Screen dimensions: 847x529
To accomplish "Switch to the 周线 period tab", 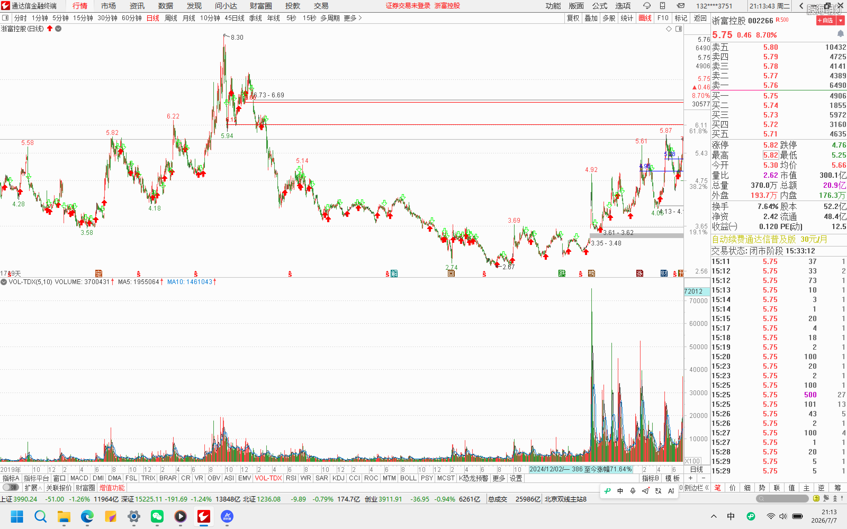I will pyautogui.click(x=171, y=18).
